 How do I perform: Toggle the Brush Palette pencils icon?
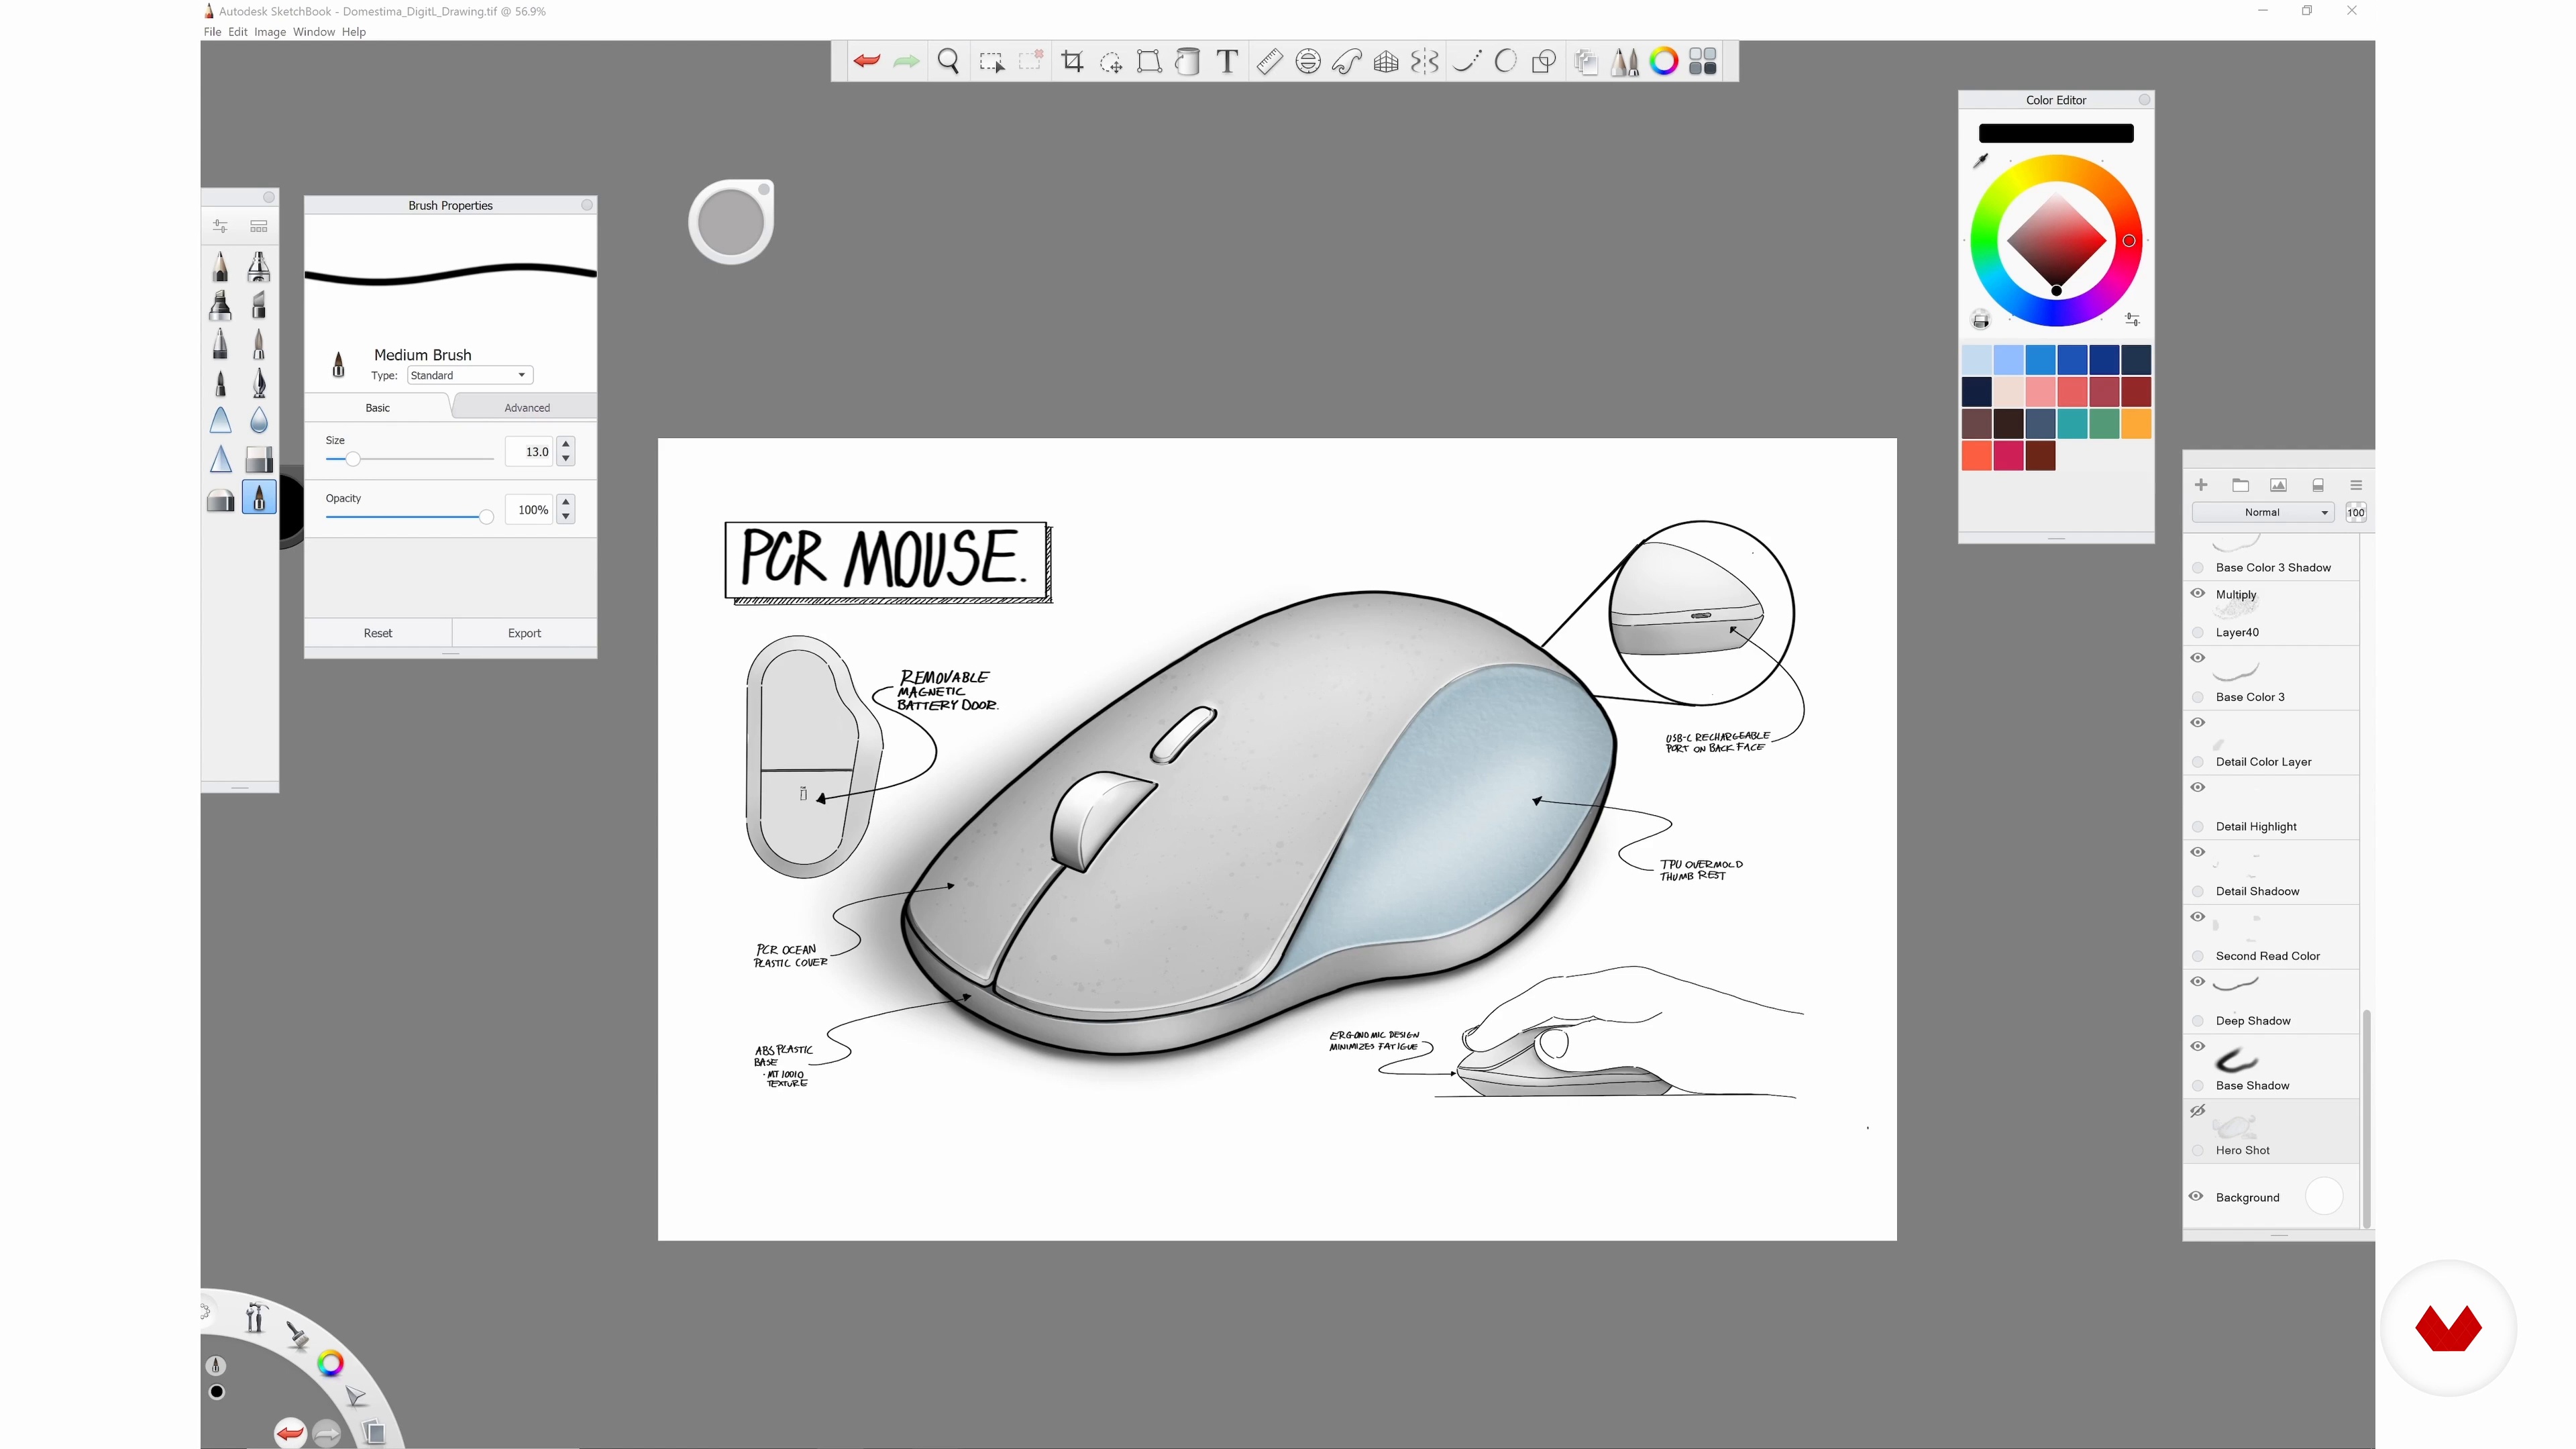[x=1625, y=61]
